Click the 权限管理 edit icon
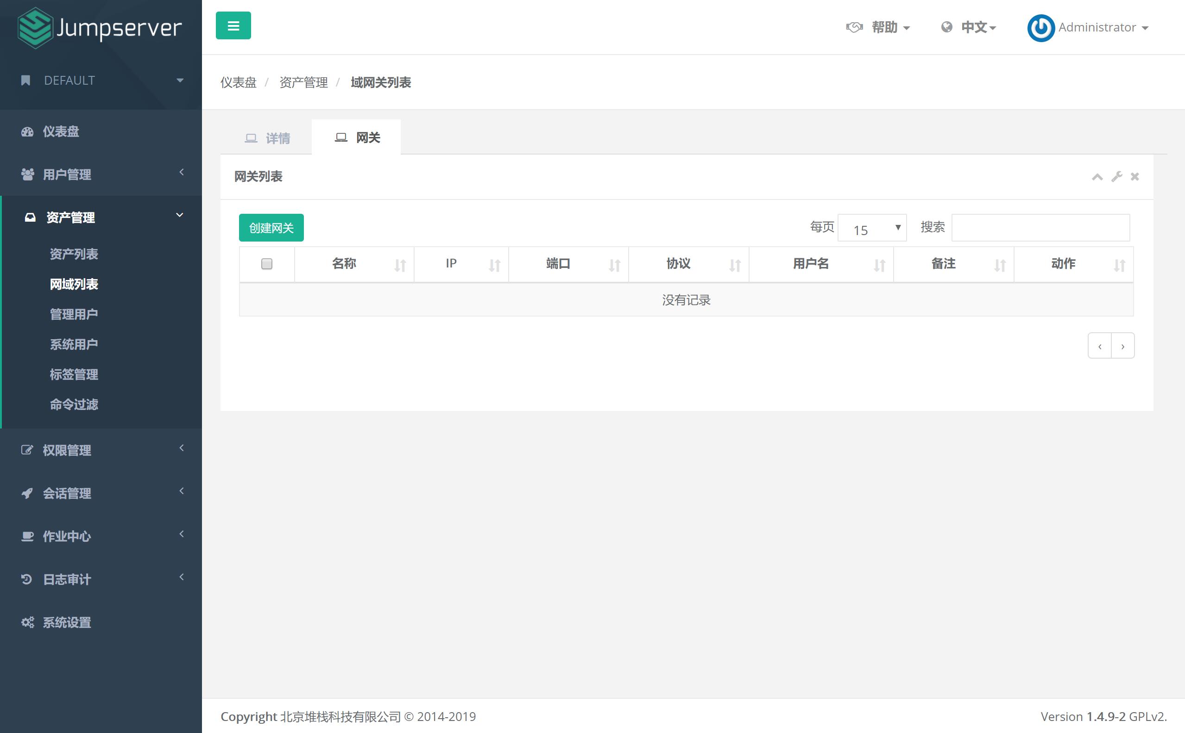Screen dimensions: 1185x733 click(x=27, y=450)
